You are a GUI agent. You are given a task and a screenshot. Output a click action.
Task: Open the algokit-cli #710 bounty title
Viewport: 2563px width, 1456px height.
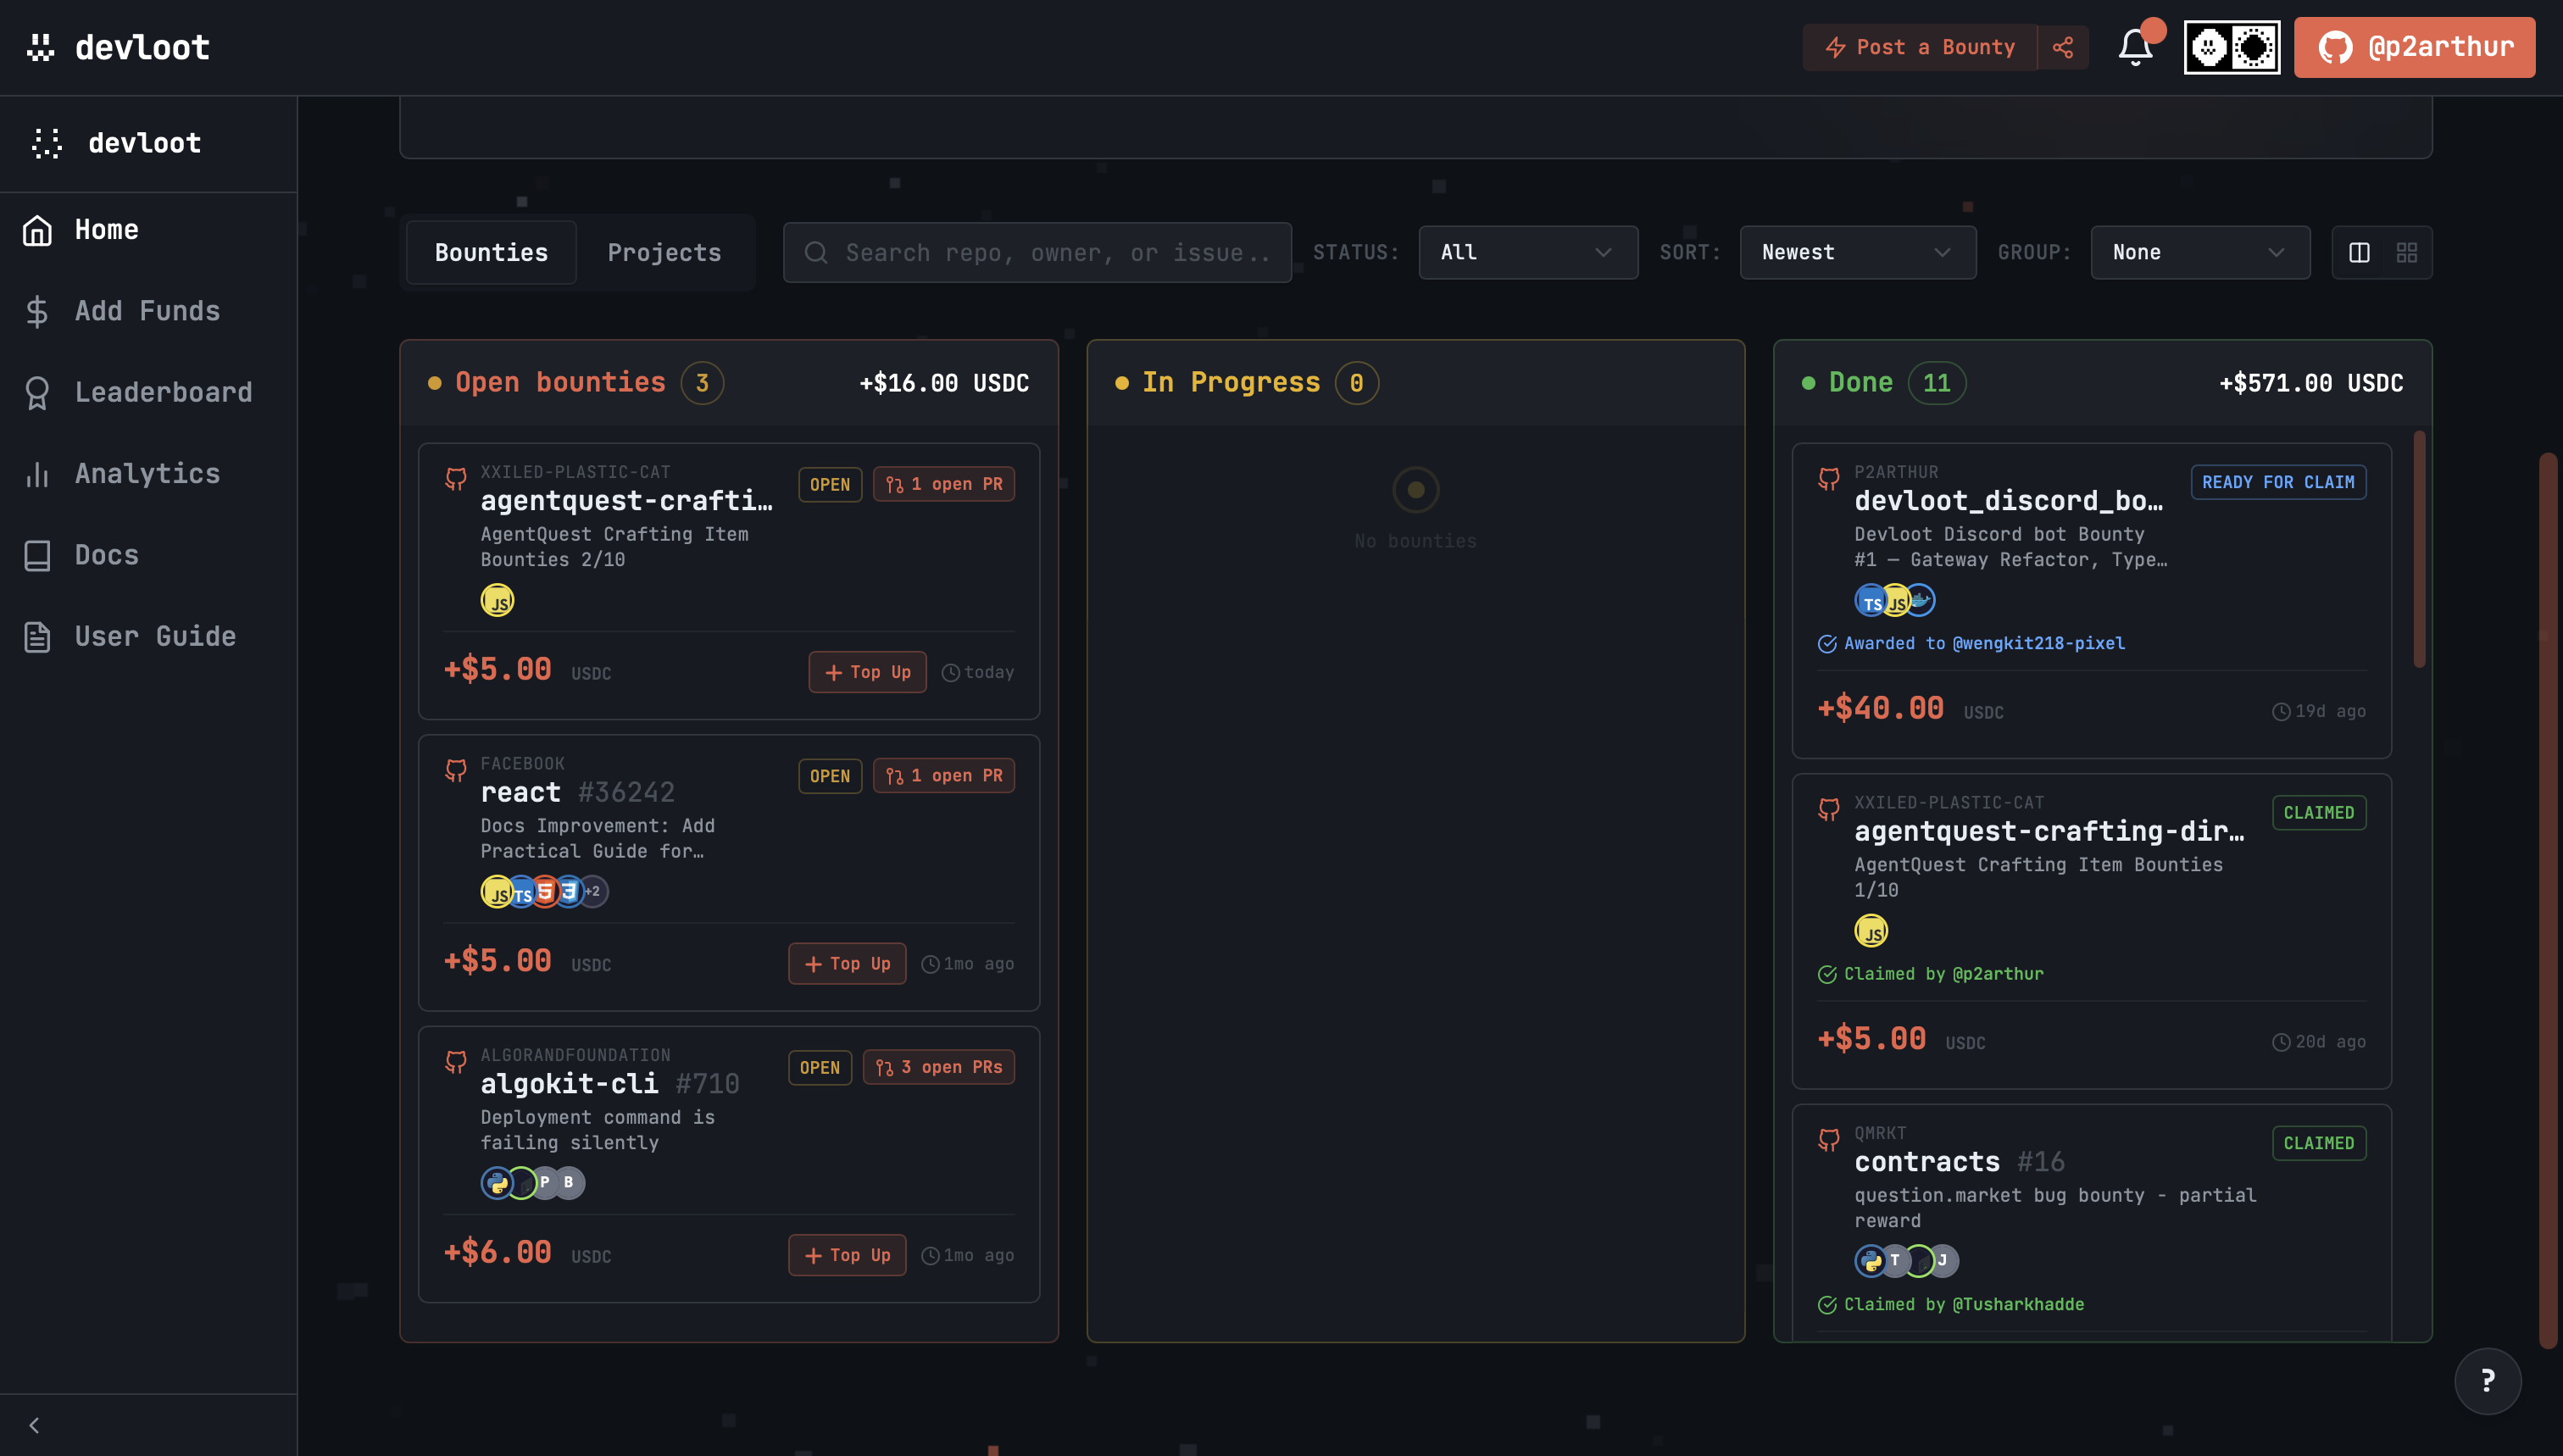[609, 1084]
